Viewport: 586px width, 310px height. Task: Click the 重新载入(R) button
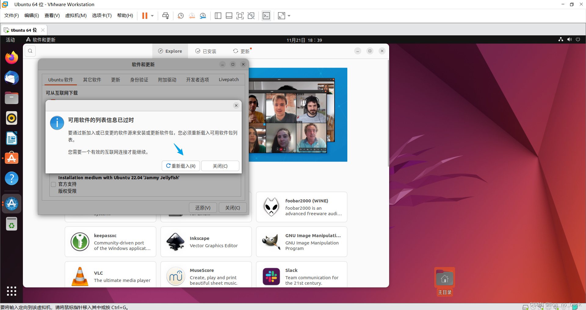pyautogui.click(x=181, y=166)
